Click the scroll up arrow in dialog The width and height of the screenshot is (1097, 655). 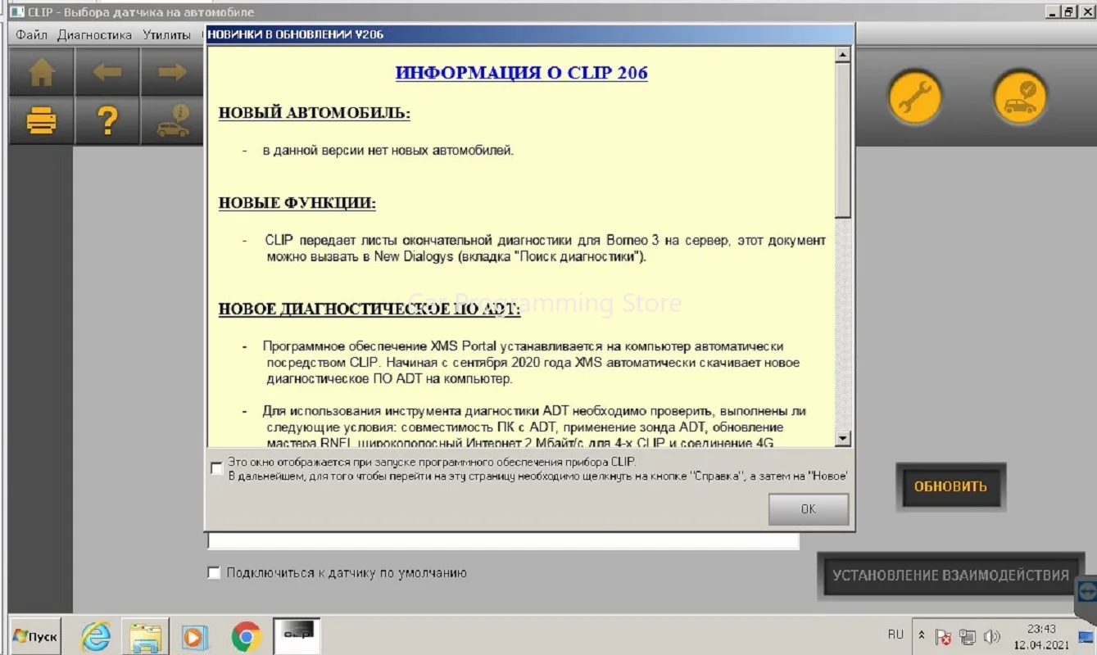tap(842, 55)
